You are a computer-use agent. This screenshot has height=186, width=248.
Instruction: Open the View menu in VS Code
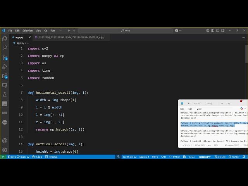pyautogui.click(x=38, y=31)
